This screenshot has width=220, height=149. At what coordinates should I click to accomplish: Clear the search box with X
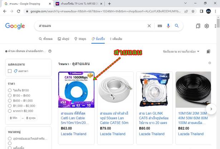(149, 26)
